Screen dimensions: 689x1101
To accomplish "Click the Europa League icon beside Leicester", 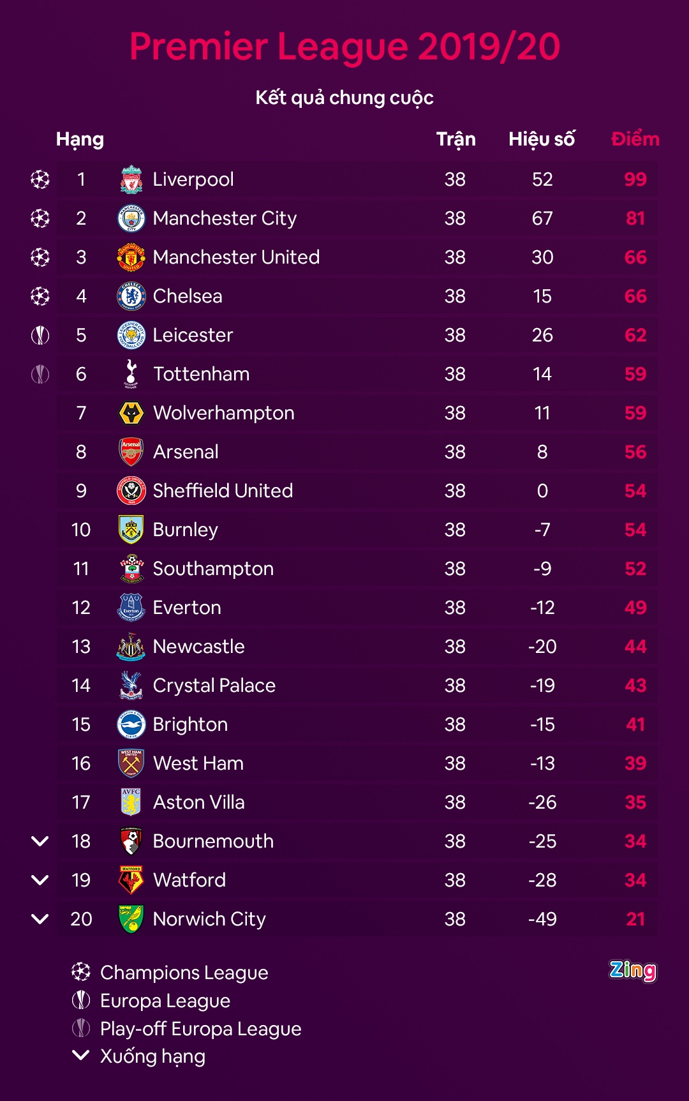I will (x=40, y=335).
